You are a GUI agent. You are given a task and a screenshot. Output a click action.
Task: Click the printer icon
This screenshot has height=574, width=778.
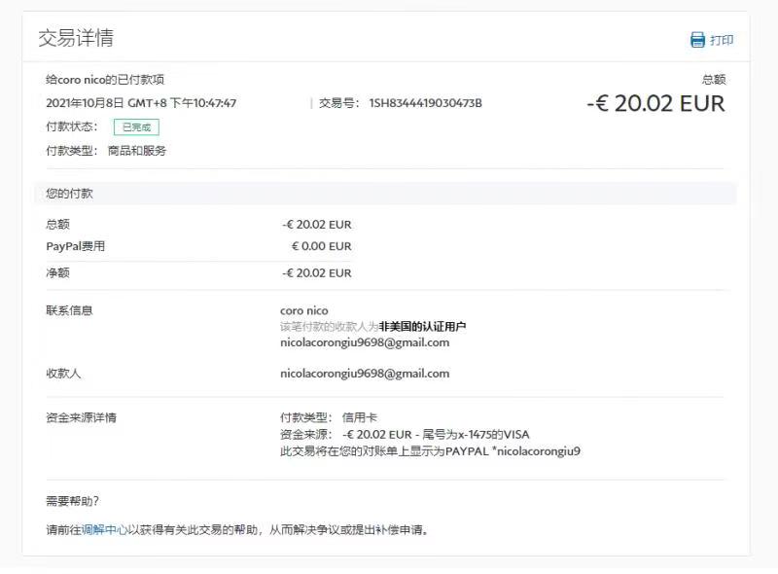(697, 40)
